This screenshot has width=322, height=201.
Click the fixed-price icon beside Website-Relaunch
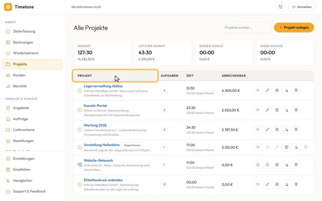80,165
